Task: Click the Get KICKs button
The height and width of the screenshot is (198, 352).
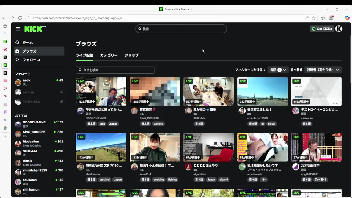Action: (322, 29)
